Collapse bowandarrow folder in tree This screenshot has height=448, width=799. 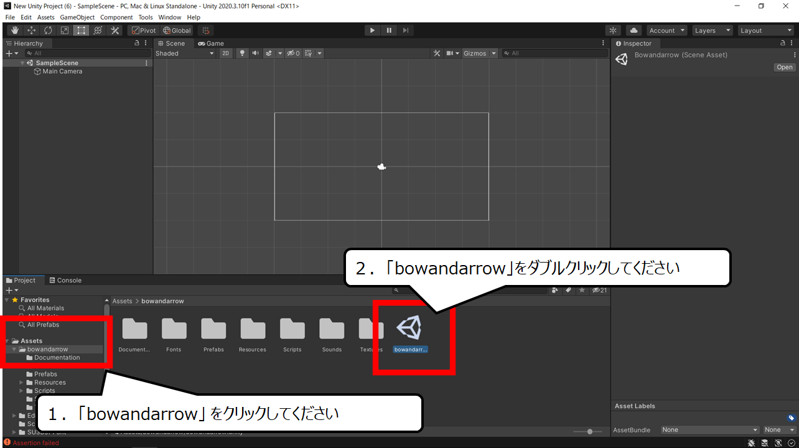pos(14,350)
